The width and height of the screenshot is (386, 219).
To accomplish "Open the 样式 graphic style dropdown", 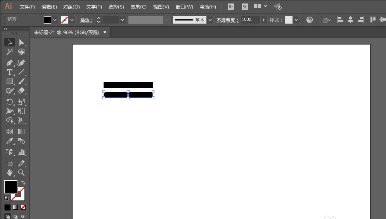I will tap(296, 20).
